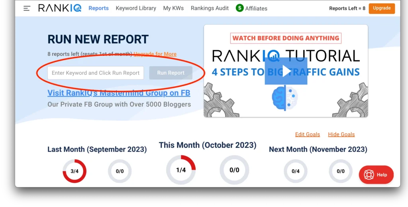The height and width of the screenshot is (207, 408).
Task: Select the 1/4 progress ring for October
Action: pos(181,170)
